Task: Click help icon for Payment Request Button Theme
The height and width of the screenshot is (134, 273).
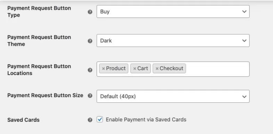Action: (90, 41)
